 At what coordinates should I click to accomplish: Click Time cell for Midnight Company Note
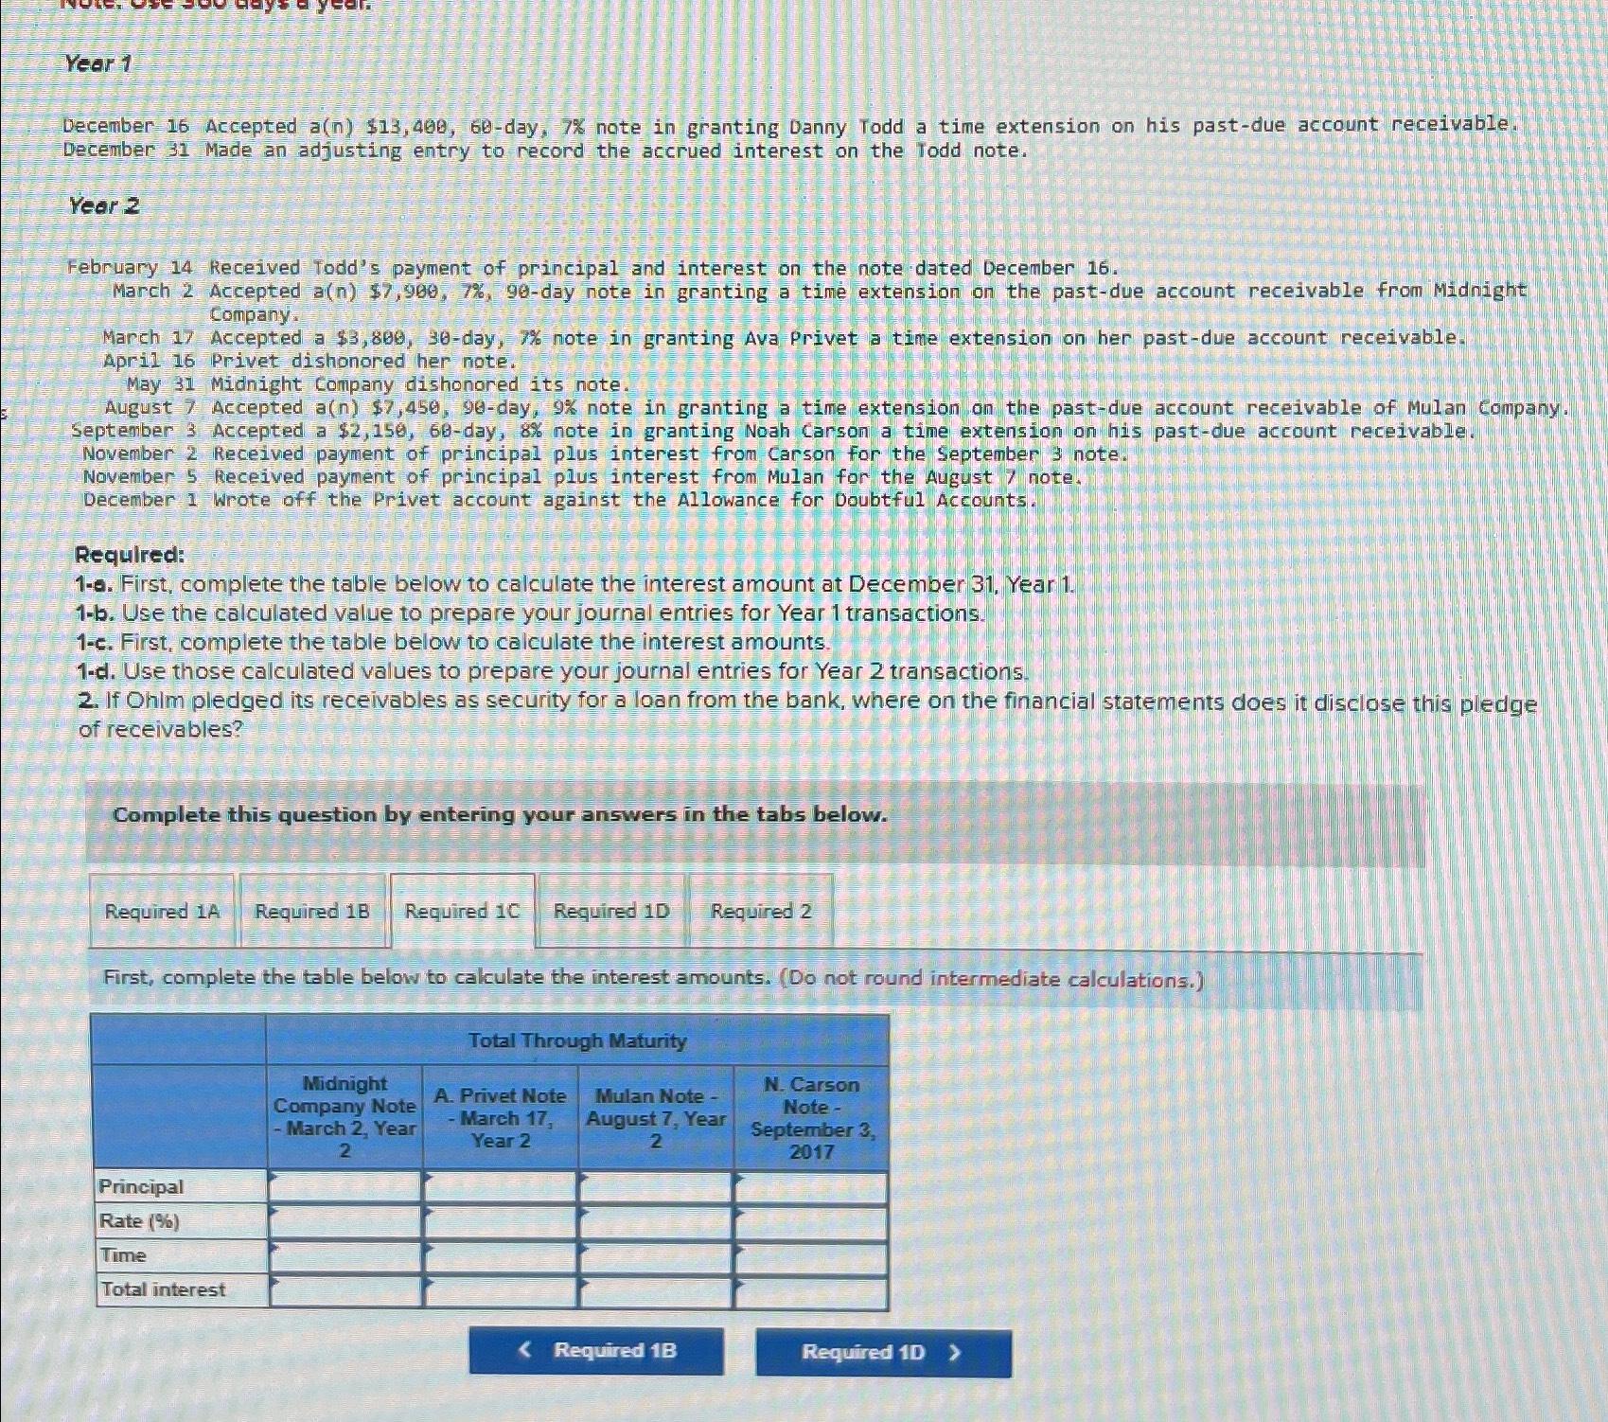345,1256
